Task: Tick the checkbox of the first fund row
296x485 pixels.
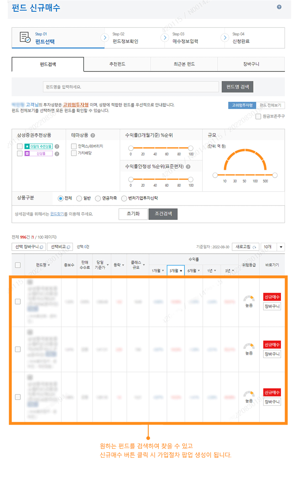Action: [18, 302]
